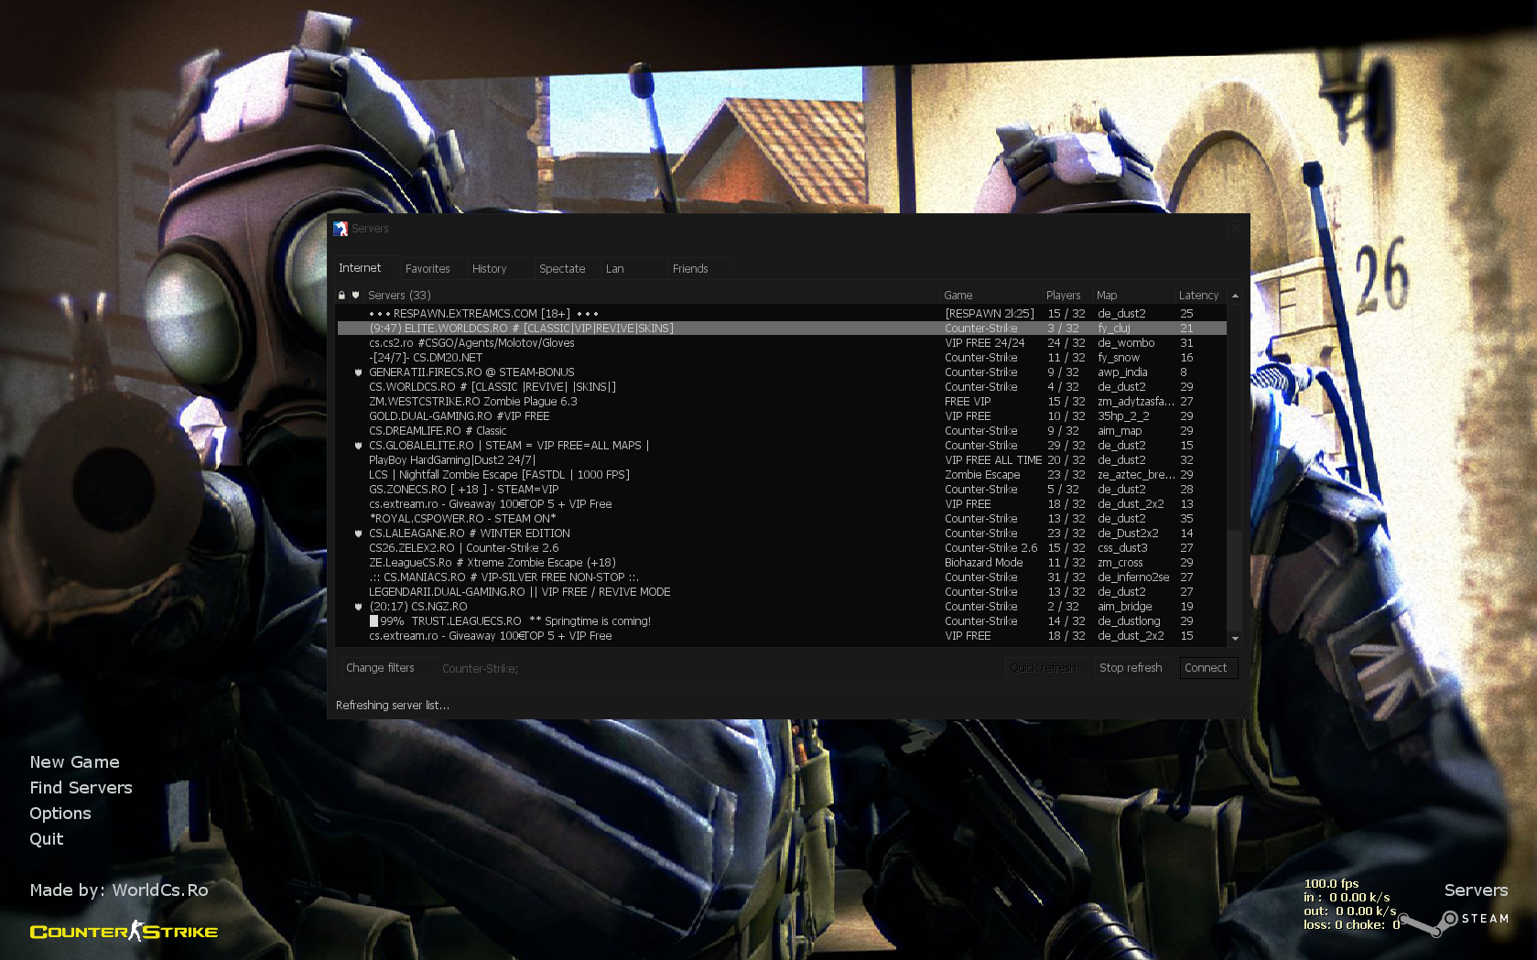Open the Favorites tab

click(432, 269)
